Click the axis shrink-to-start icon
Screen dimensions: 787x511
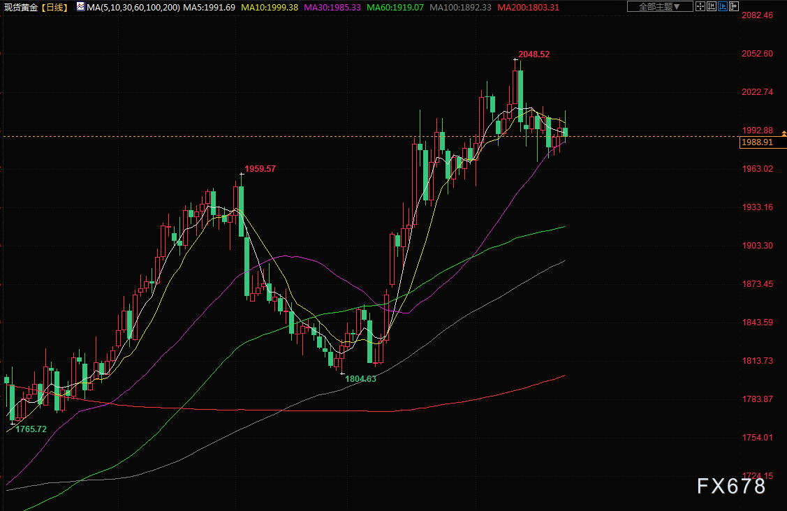(x=711, y=6)
